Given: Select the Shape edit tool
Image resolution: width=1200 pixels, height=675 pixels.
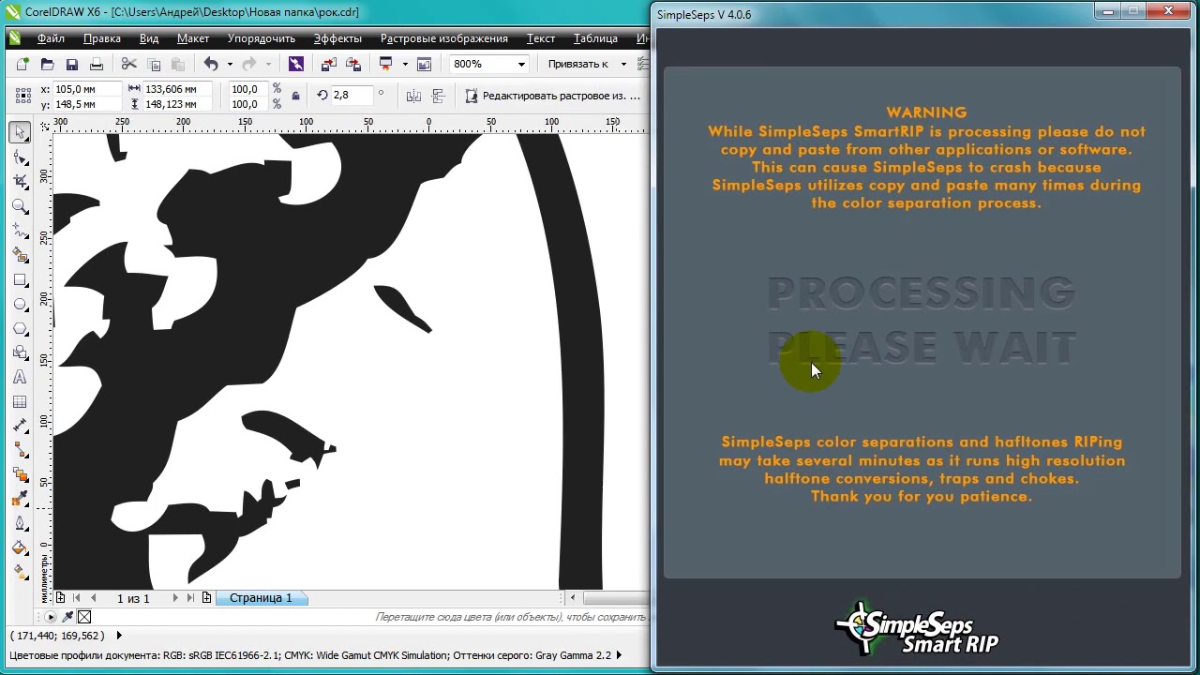Looking at the screenshot, I should [20, 157].
